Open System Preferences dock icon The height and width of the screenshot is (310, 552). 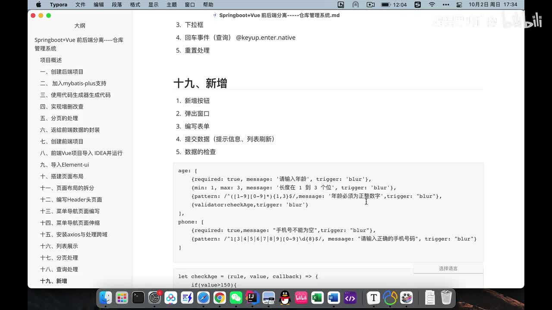tap(154, 298)
